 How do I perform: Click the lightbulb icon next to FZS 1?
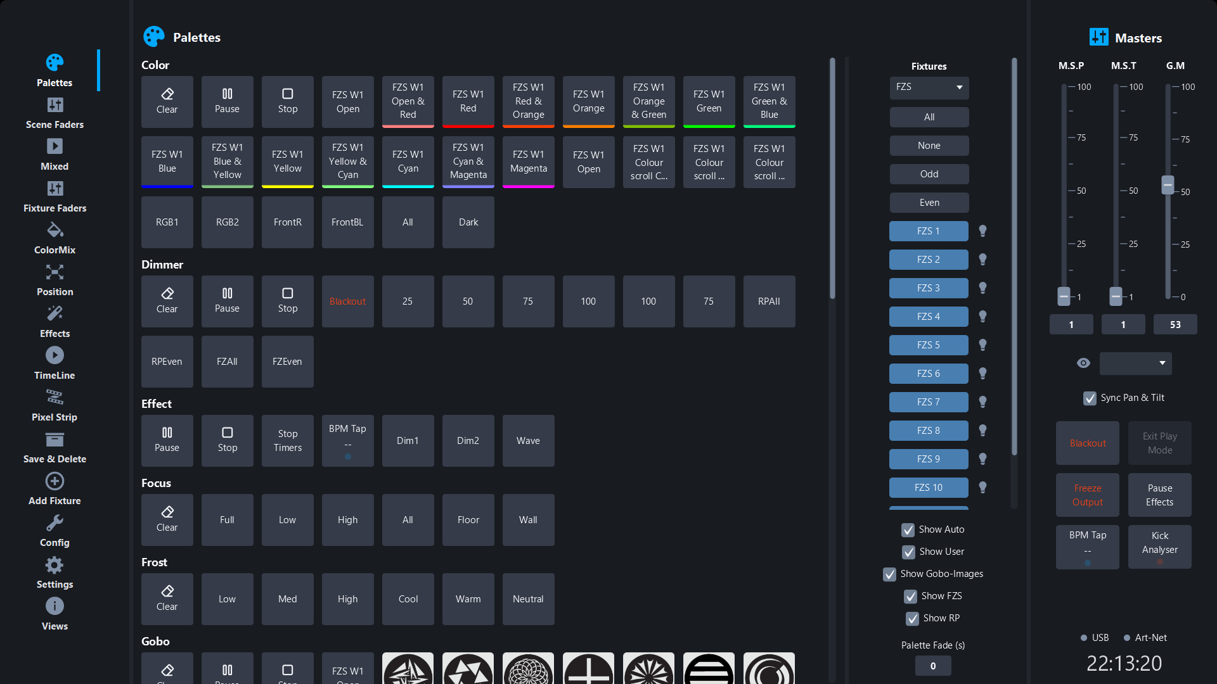[x=982, y=231]
